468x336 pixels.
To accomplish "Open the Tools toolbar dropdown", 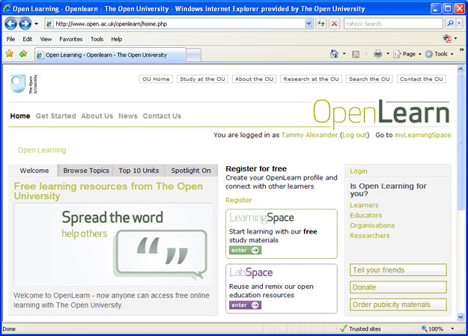I will 440,54.
